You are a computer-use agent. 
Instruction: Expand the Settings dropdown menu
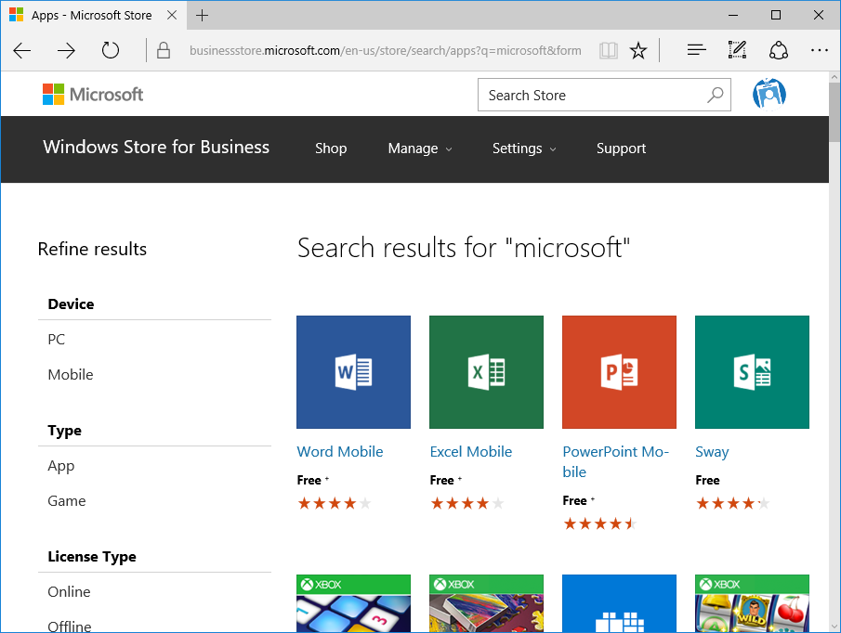click(524, 149)
